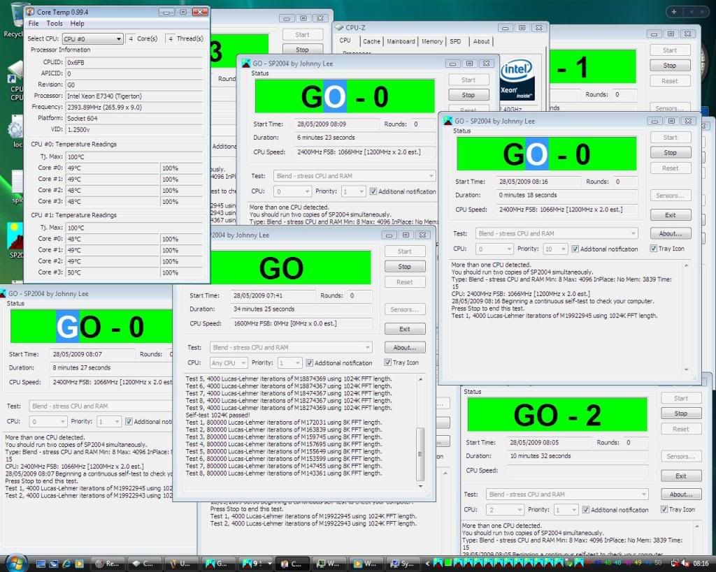716x572 pixels.
Task: Click scroll-down arrow of 08:16 window log
Action: [x=686, y=369]
